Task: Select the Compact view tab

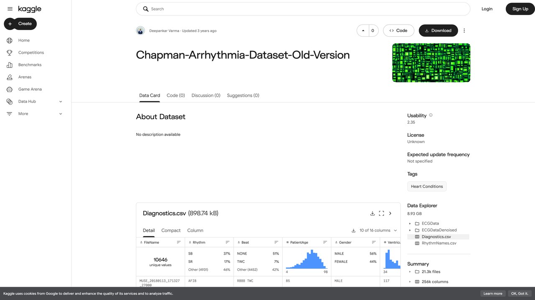Action: pyautogui.click(x=171, y=230)
